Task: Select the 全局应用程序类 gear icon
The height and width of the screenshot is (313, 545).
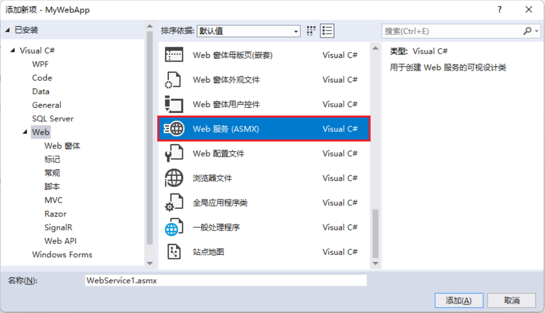Action: pos(174,203)
